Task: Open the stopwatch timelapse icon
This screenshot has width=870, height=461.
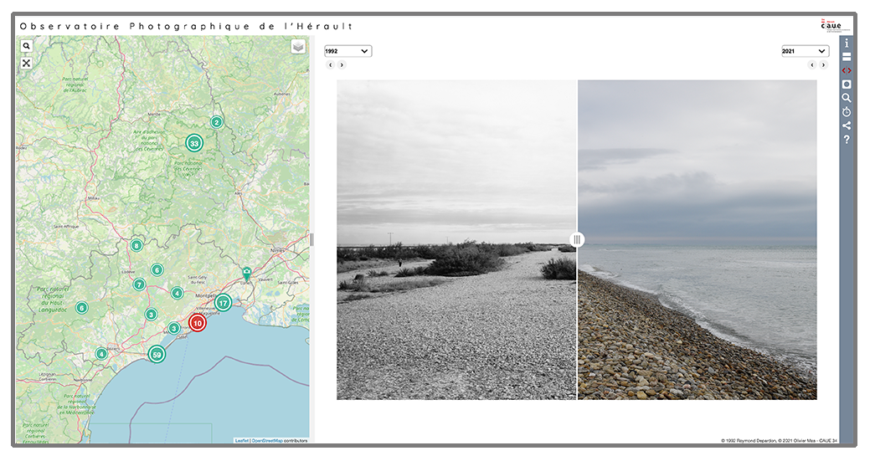Action: point(847,112)
